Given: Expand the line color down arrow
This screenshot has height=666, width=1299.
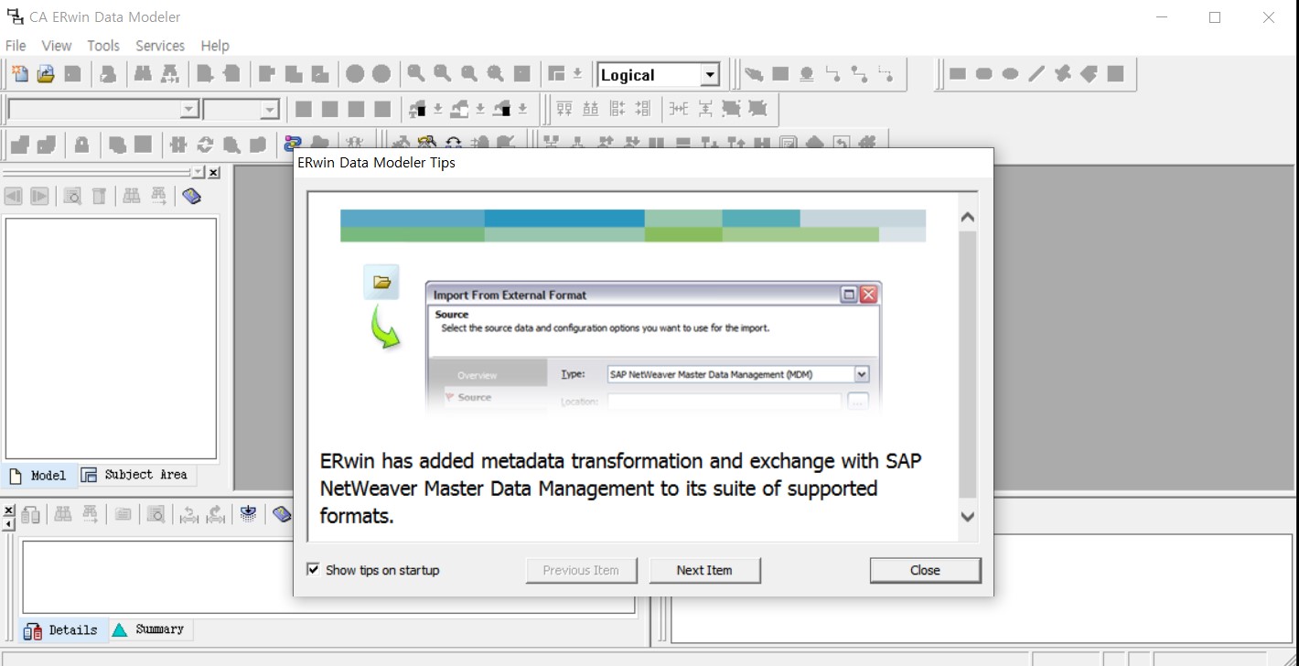Looking at the screenshot, I should coord(522,109).
